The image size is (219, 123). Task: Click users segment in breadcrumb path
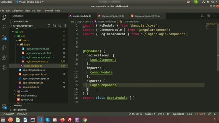click(x=88, y=22)
